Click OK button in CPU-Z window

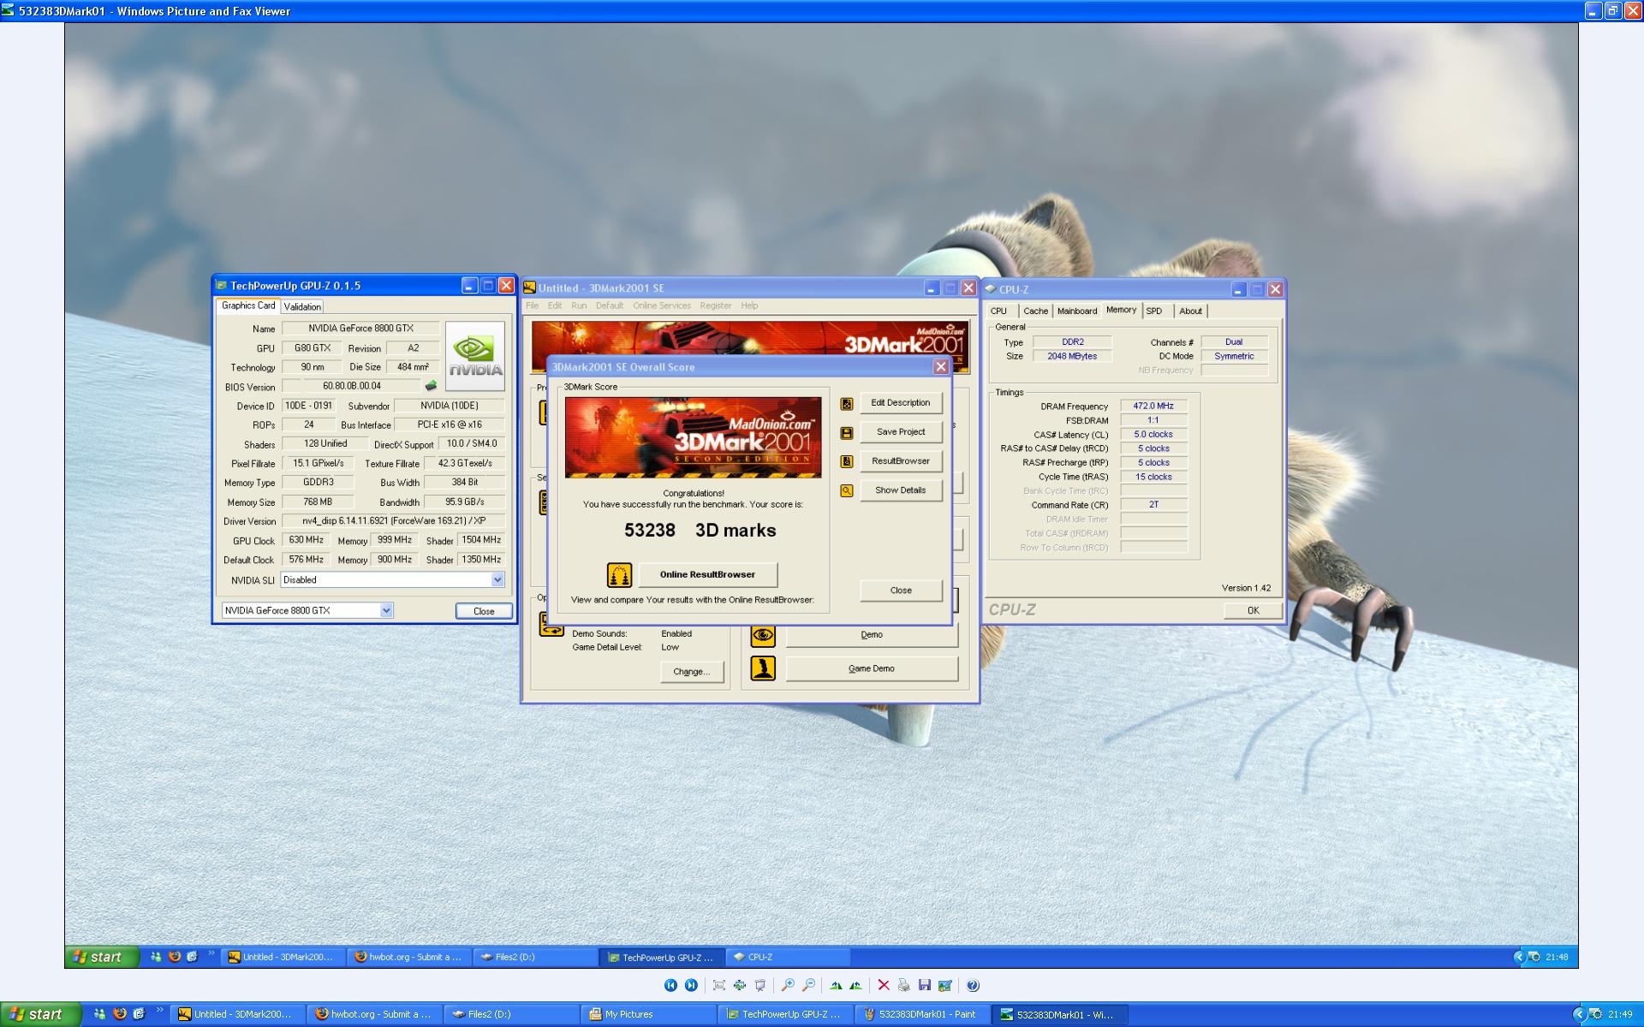(x=1253, y=610)
